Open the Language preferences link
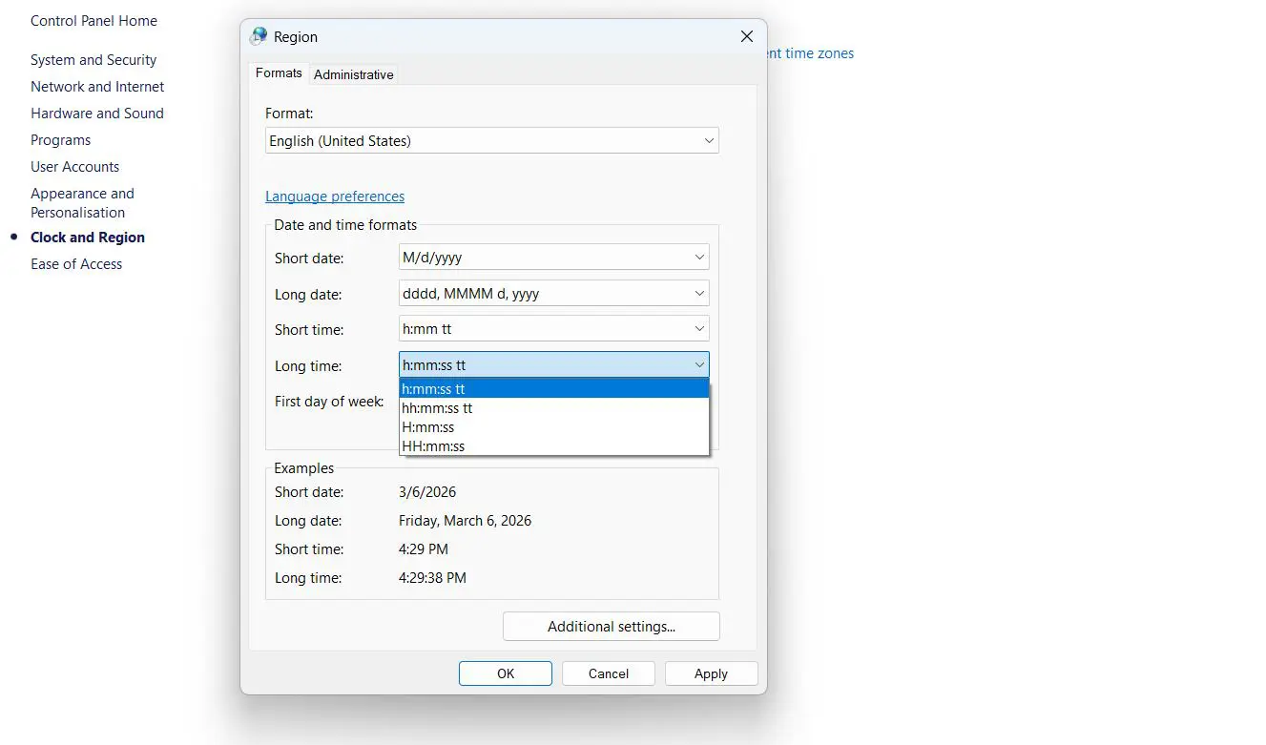 coord(335,196)
